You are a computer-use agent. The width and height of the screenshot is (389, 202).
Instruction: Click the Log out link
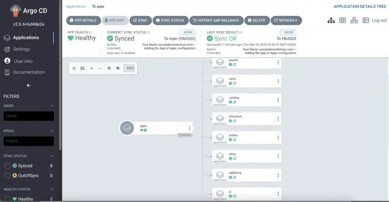point(379,20)
